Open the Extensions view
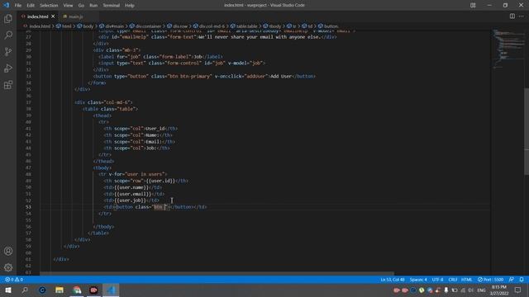This screenshot has width=529, height=297. [x=8, y=84]
